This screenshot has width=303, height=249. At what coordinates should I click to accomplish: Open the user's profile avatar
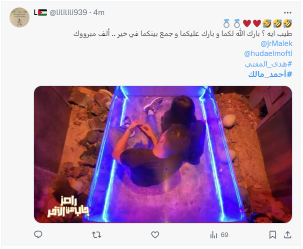[x=19, y=17]
